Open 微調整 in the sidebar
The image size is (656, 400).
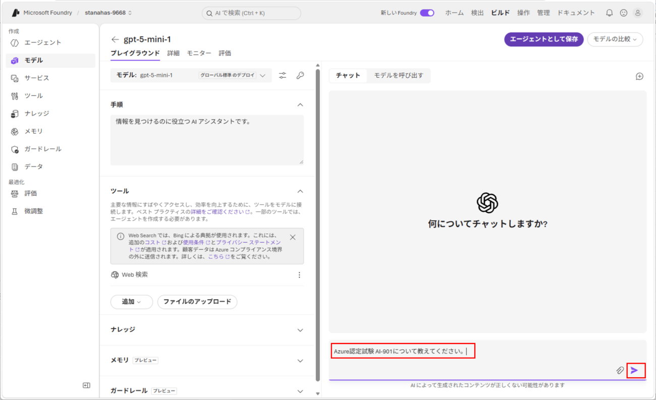click(50, 211)
